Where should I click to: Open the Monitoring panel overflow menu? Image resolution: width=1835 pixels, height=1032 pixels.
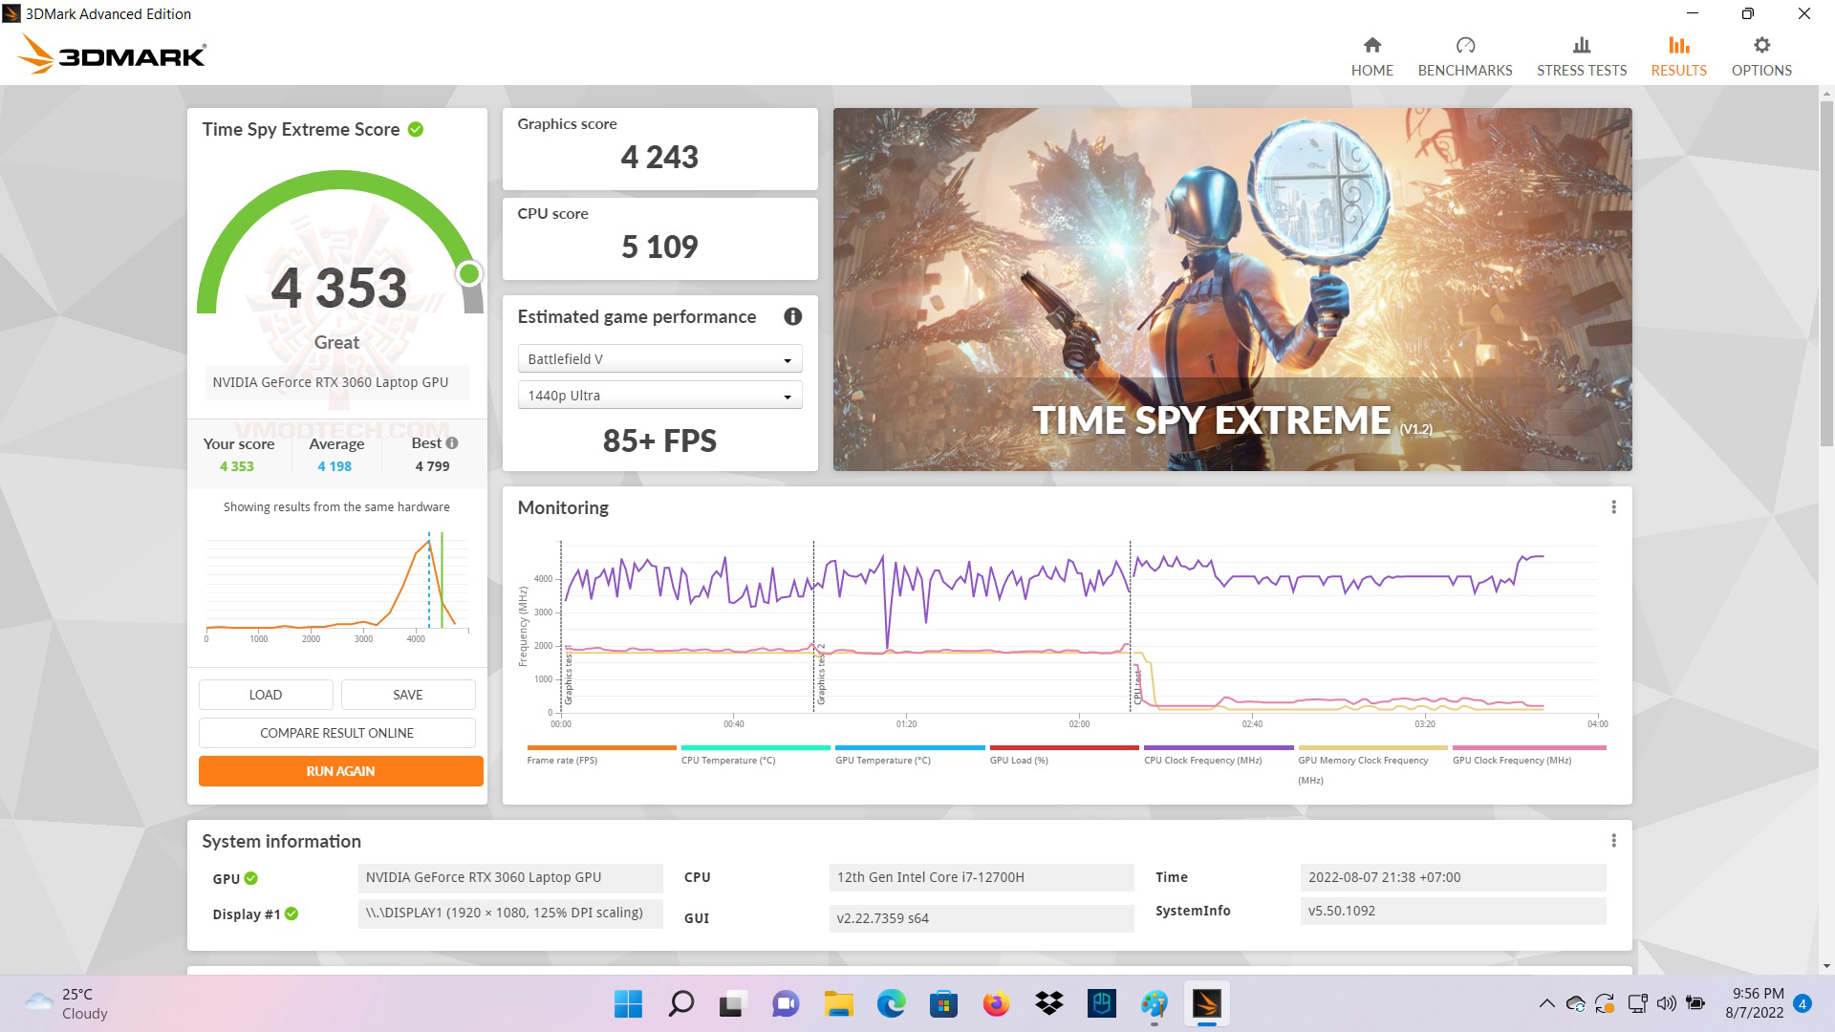click(1615, 507)
